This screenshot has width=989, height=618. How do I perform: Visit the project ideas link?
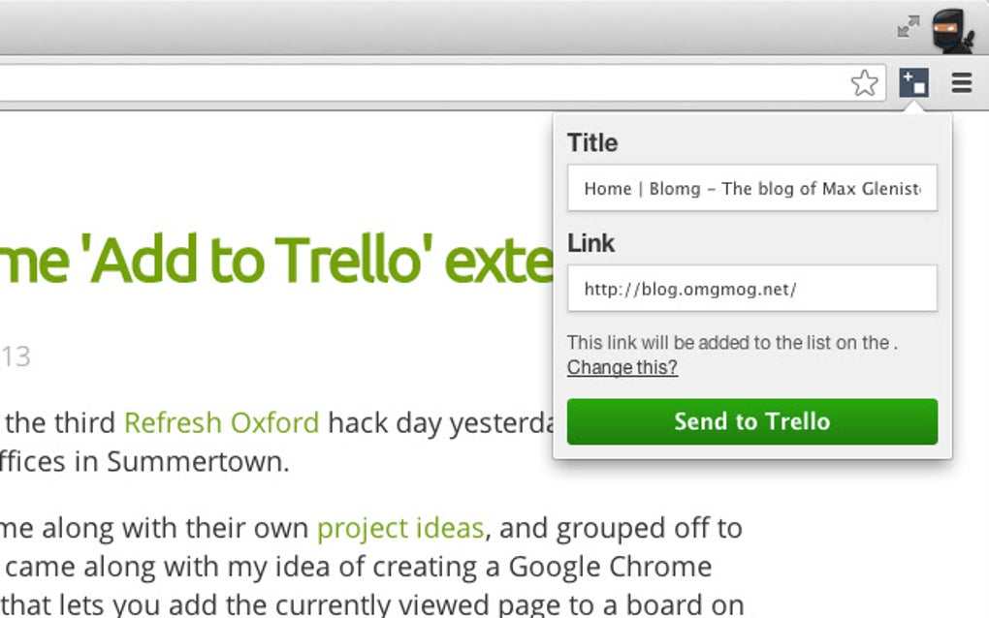pos(399,527)
